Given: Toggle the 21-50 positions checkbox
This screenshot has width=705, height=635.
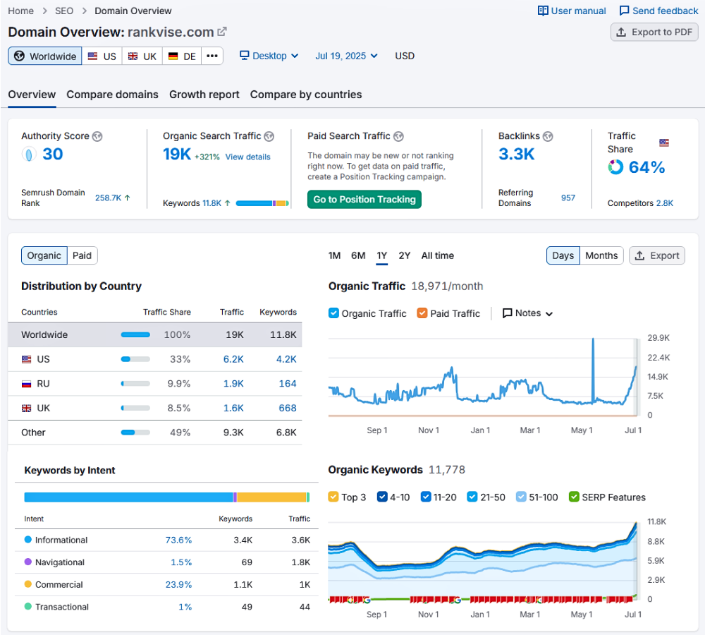Looking at the screenshot, I should [472, 497].
